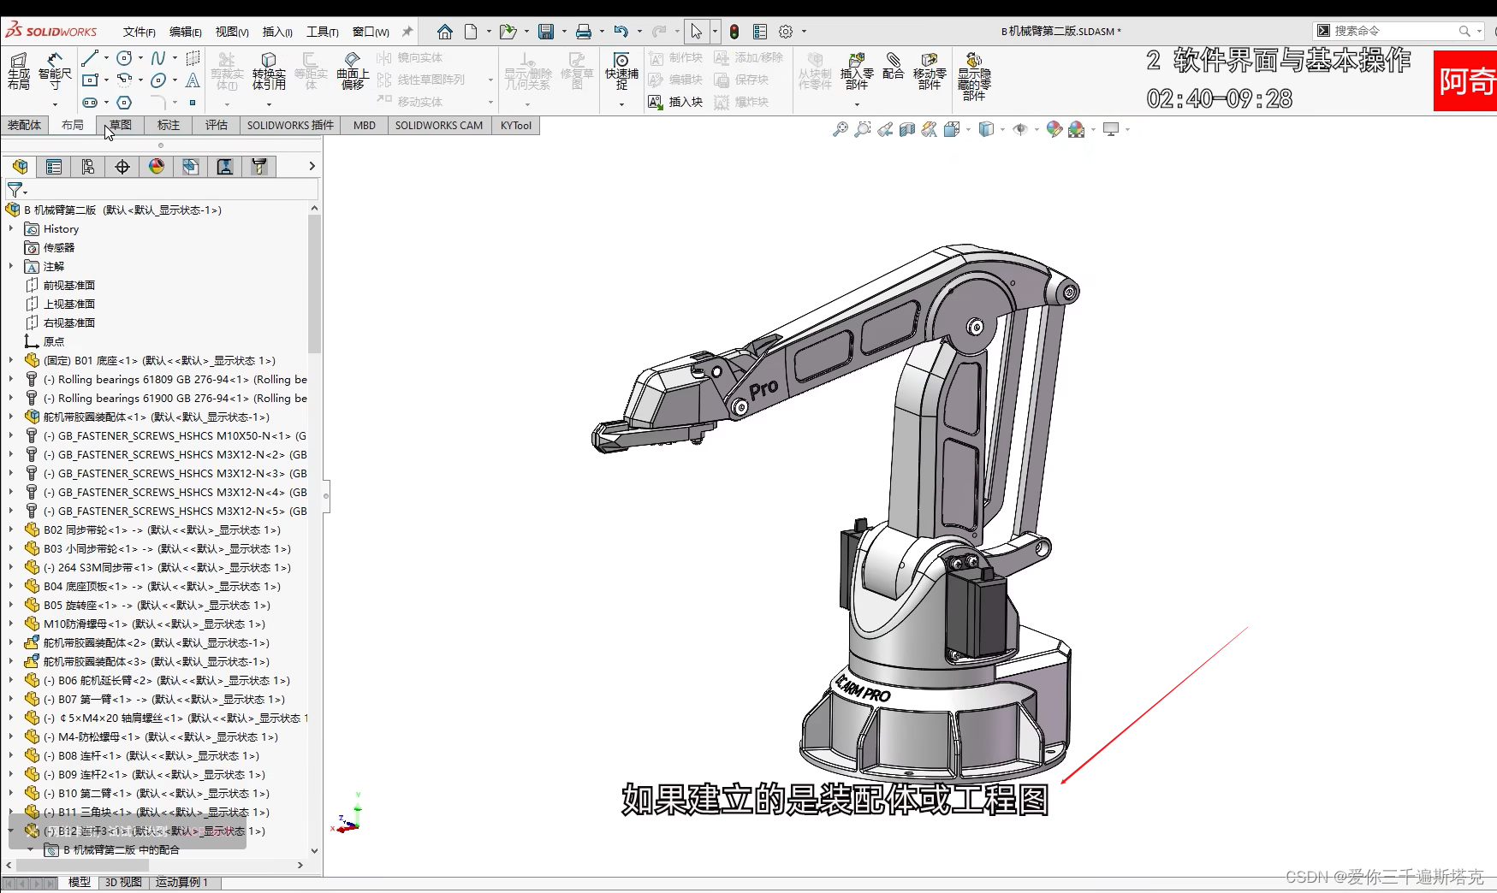Select M10防滑螺母<1> component
1497x893 pixels.
145,624
